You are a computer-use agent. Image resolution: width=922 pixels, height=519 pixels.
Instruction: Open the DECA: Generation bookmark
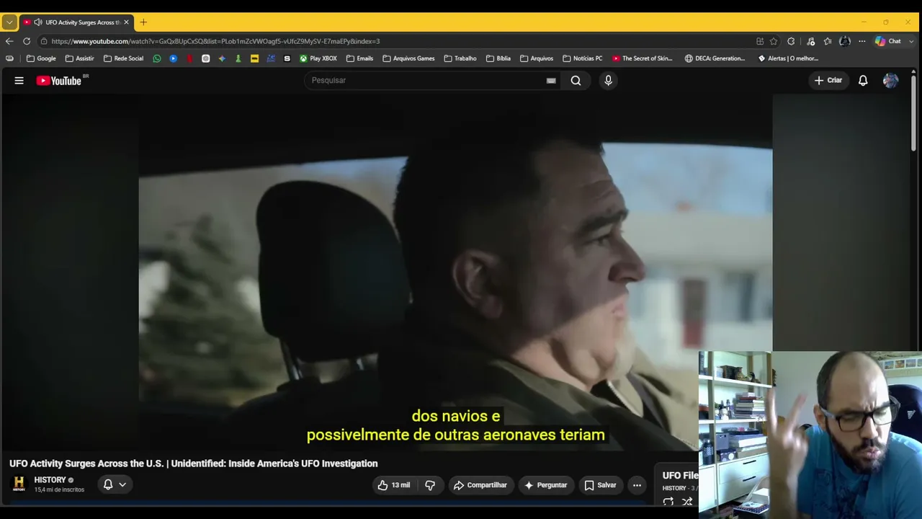(x=715, y=58)
